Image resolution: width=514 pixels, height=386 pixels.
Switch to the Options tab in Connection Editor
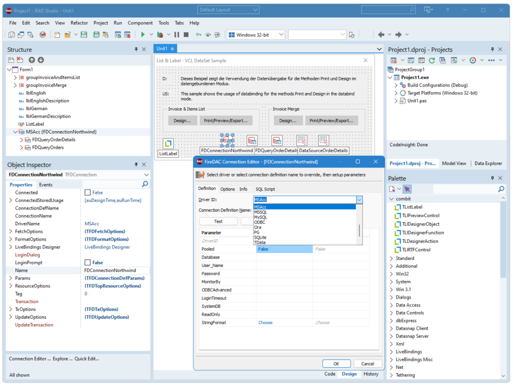227,189
